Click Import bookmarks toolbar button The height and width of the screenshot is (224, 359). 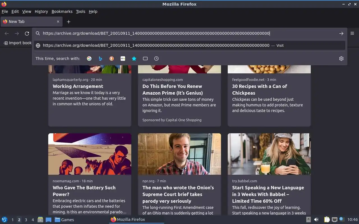point(18,43)
